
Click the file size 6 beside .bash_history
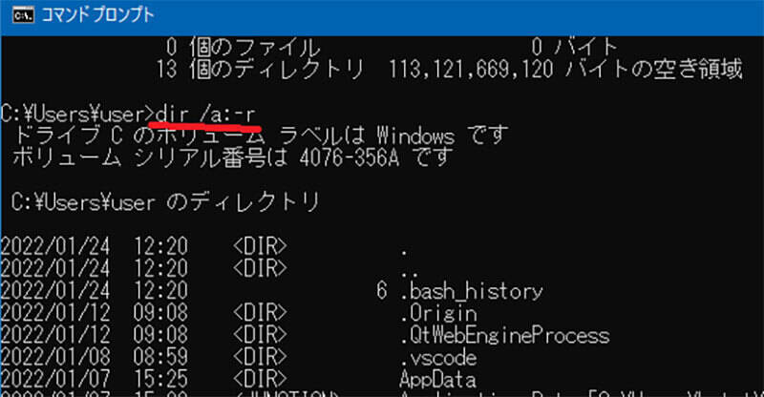point(381,291)
